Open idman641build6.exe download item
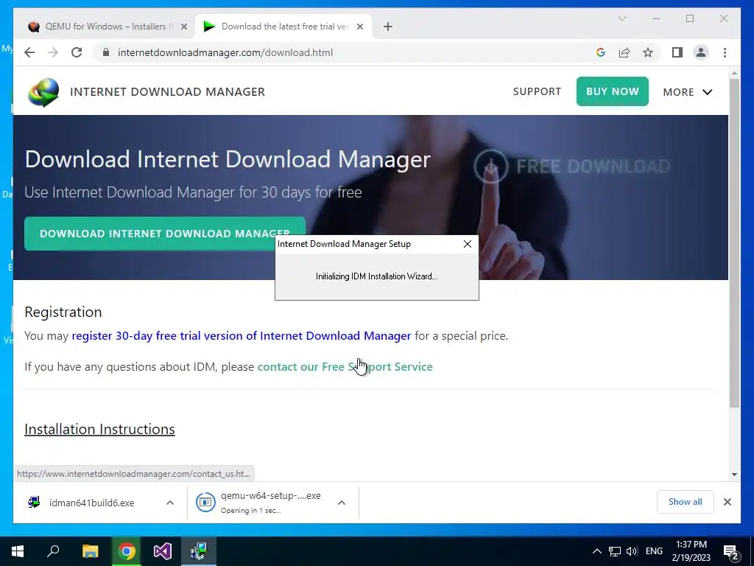 (x=91, y=503)
